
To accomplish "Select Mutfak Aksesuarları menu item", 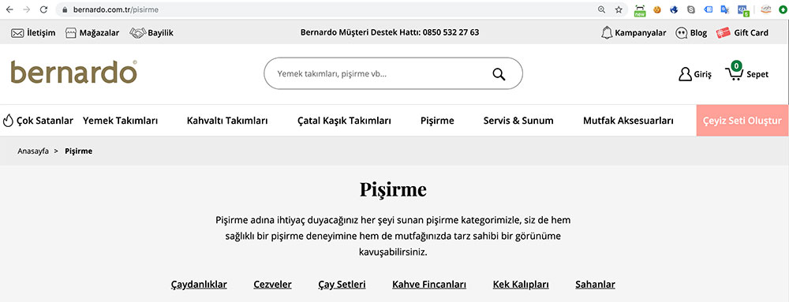I will coord(628,121).
